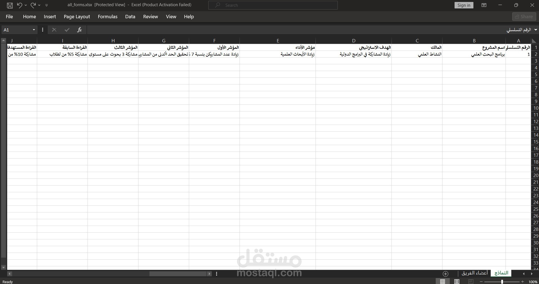539x284 pixels.
Task: Open the Formulas tab
Action: [108, 17]
